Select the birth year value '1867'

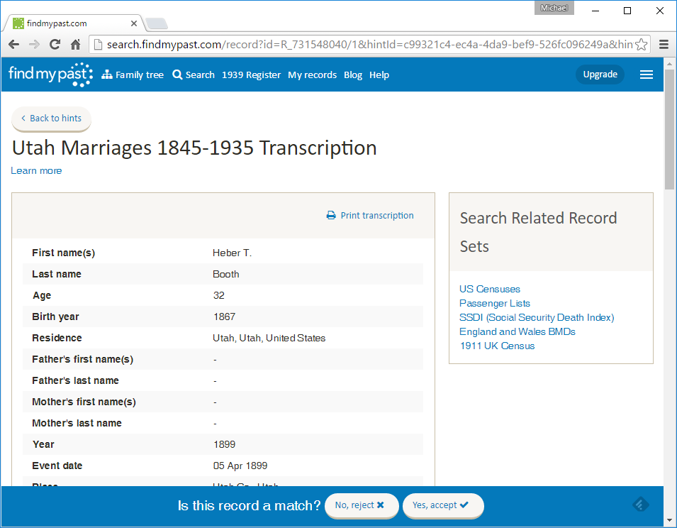[224, 317]
